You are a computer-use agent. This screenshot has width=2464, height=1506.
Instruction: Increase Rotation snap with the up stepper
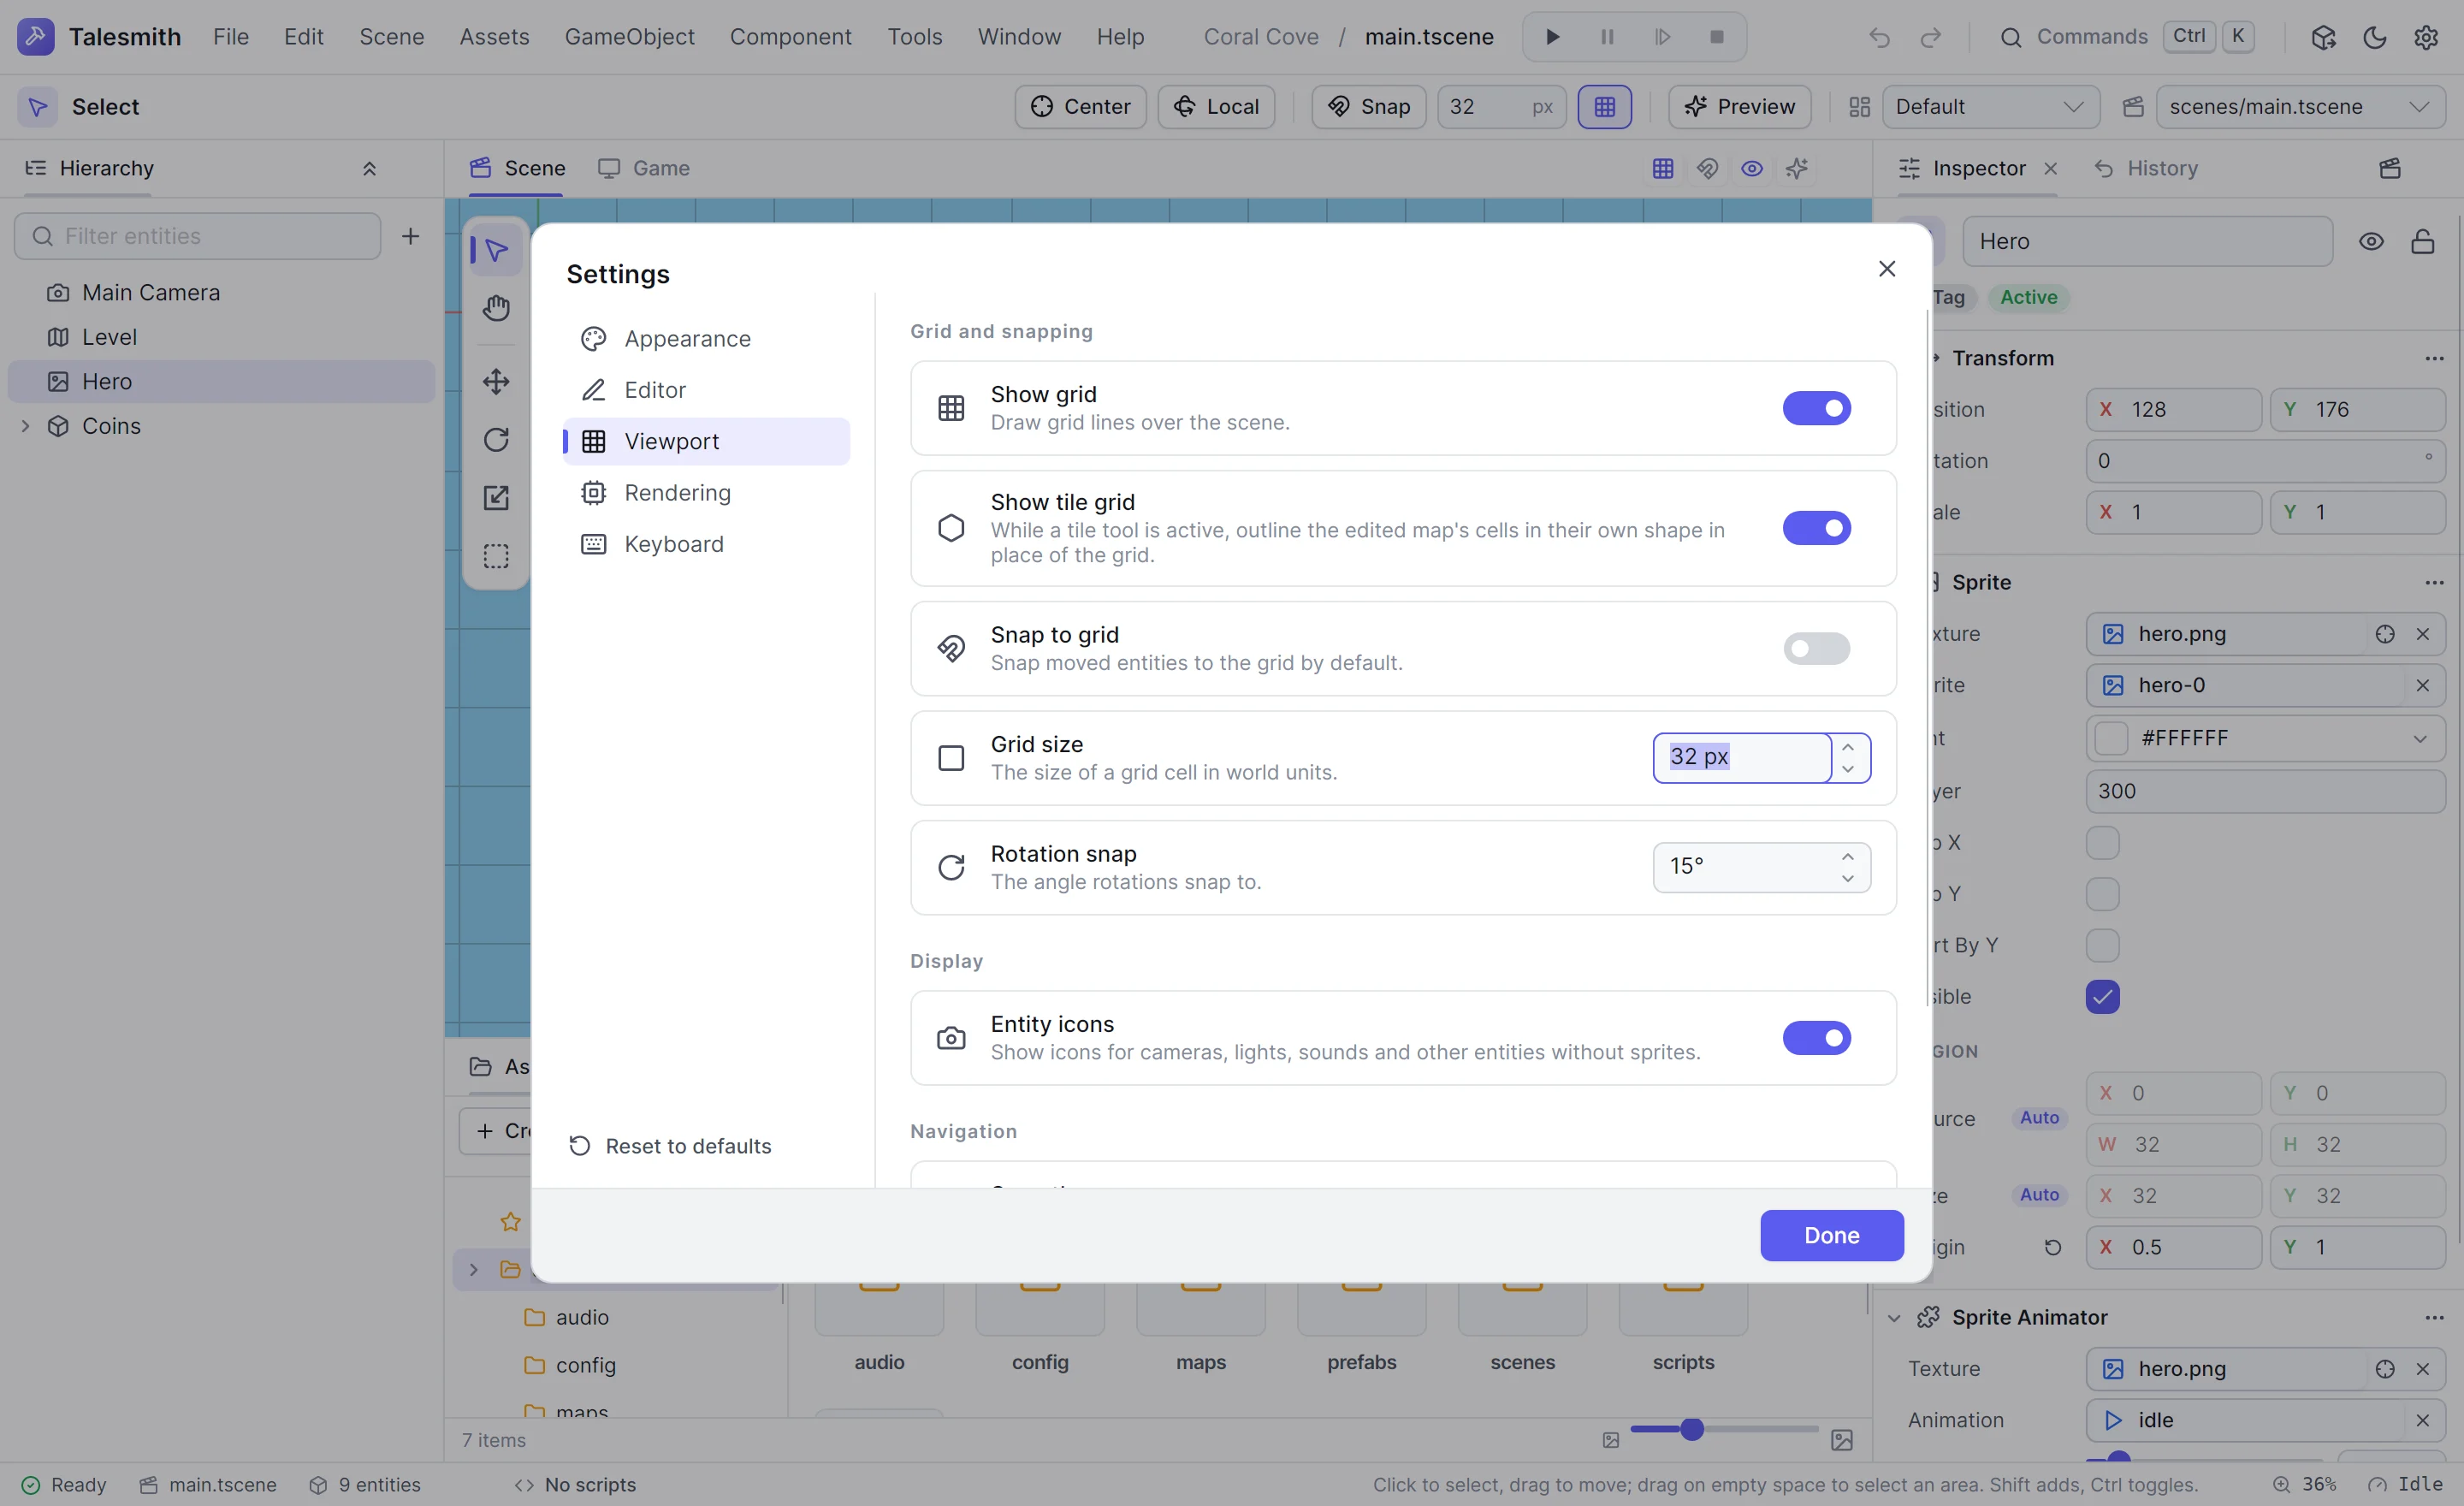(1848, 857)
